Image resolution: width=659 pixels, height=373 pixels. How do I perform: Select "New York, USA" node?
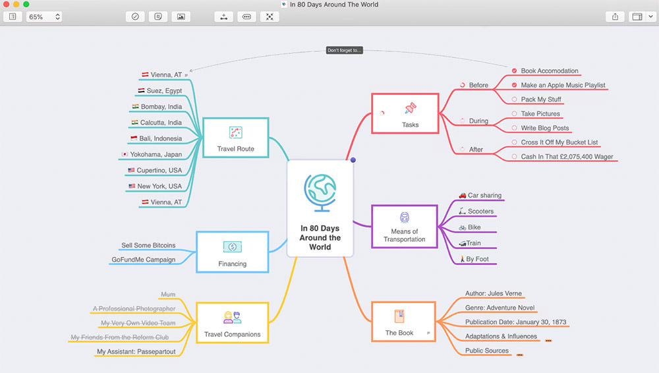[x=159, y=186]
